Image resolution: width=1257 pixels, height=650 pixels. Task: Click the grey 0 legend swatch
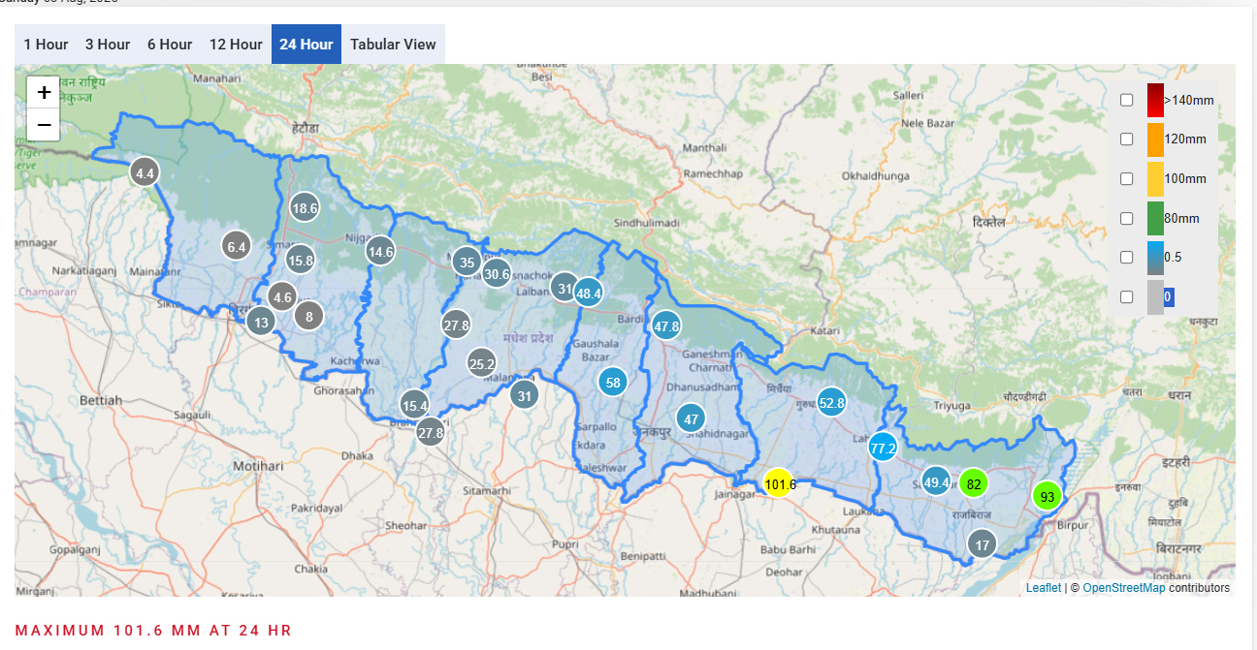pyautogui.click(x=1155, y=297)
